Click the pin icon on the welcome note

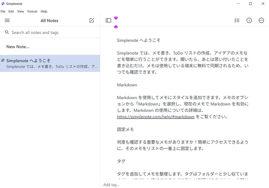3,60
